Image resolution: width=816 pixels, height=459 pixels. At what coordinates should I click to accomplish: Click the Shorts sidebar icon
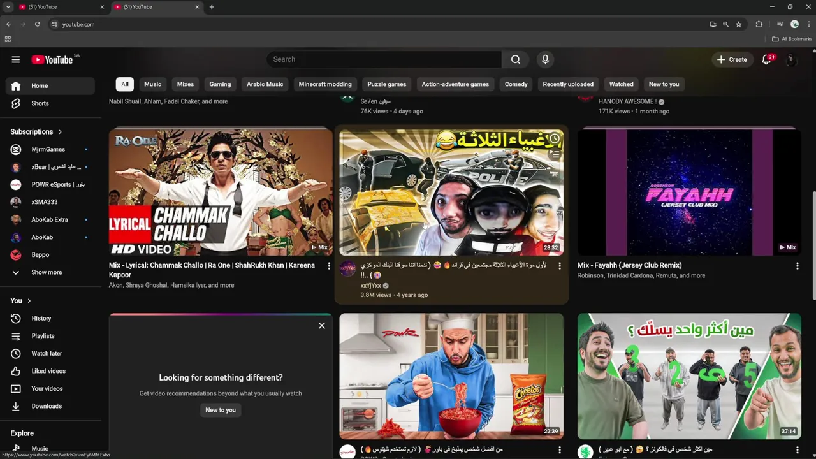point(16,103)
